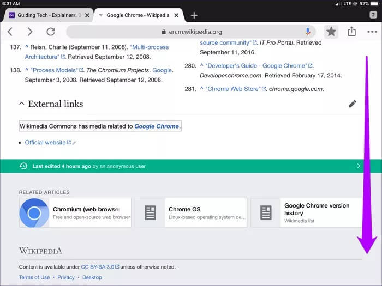The height and width of the screenshot is (286, 382).
Task: Tap the 6:31 AM clock
Action: pos(11,3)
